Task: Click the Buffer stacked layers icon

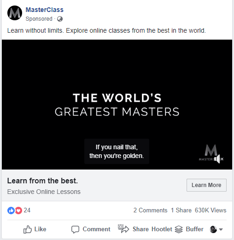Action: tap(179, 229)
